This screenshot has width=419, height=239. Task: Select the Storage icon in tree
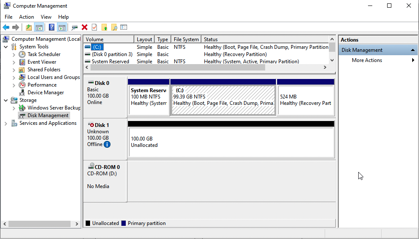click(x=14, y=100)
